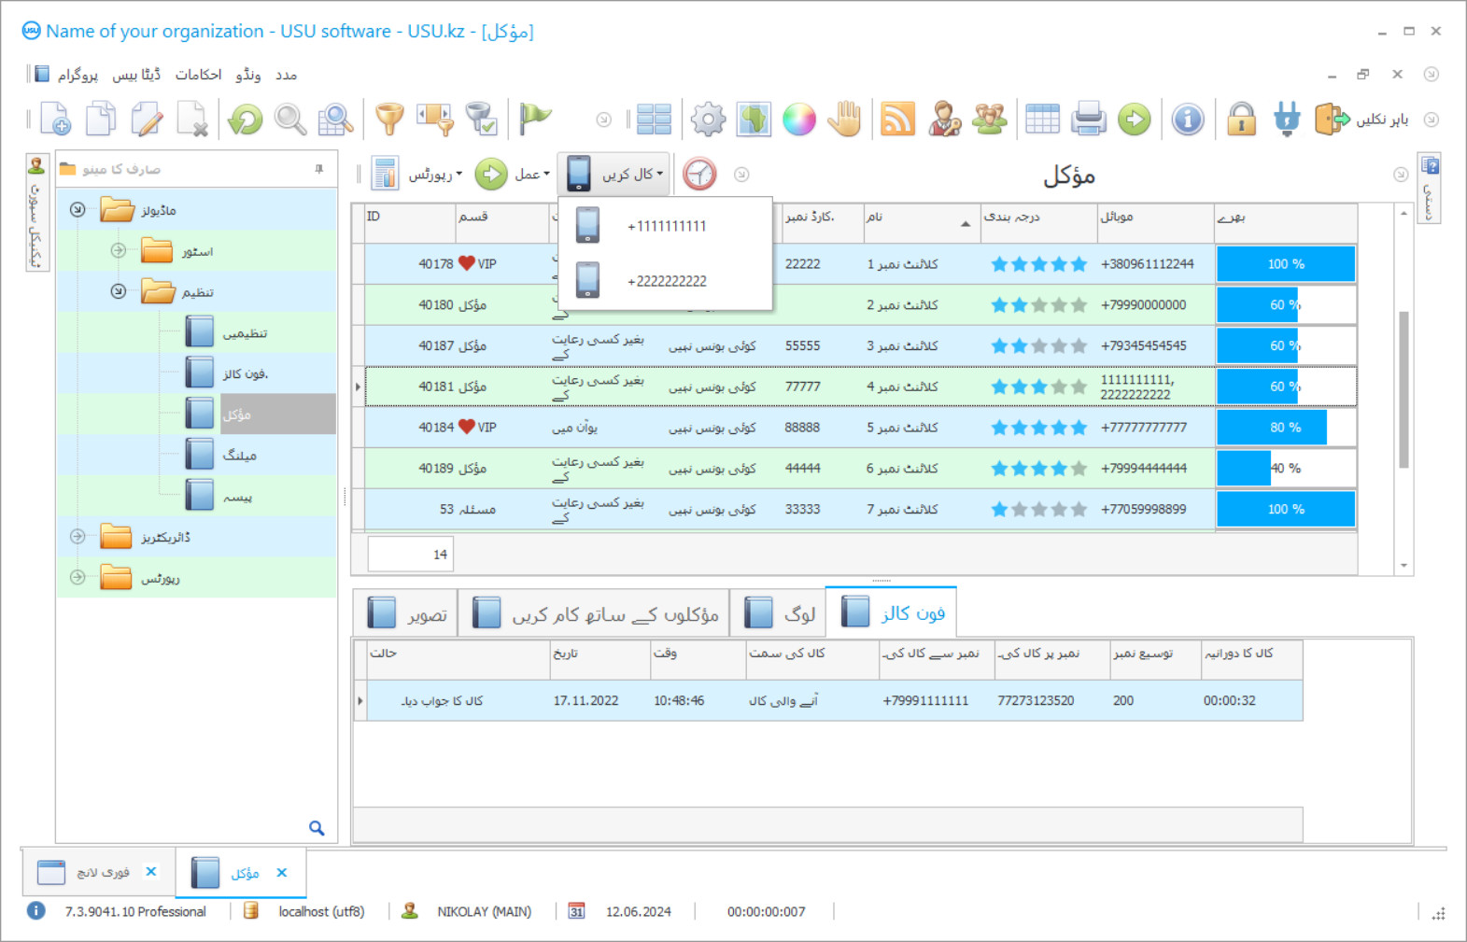The image size is (1467, 942).
Task: Click the padlock lock icon
Action: pos(1241,120)
